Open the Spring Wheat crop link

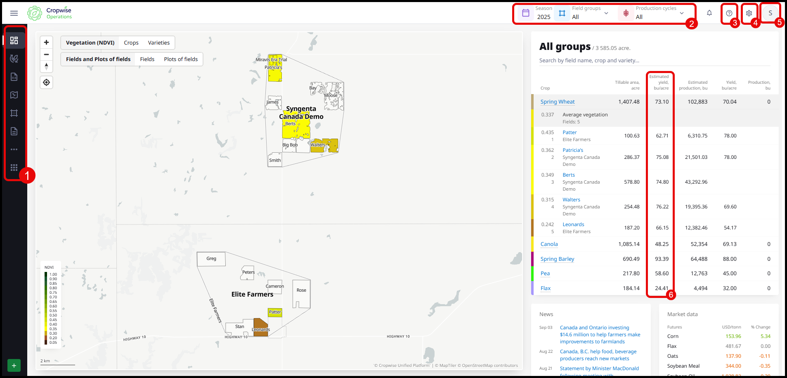point(557,102)
